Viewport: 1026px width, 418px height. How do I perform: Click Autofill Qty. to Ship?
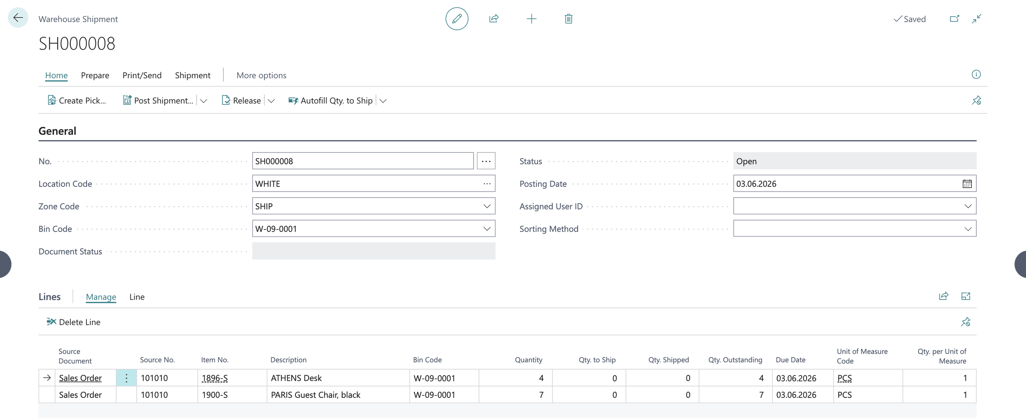(x=330, y=100)
